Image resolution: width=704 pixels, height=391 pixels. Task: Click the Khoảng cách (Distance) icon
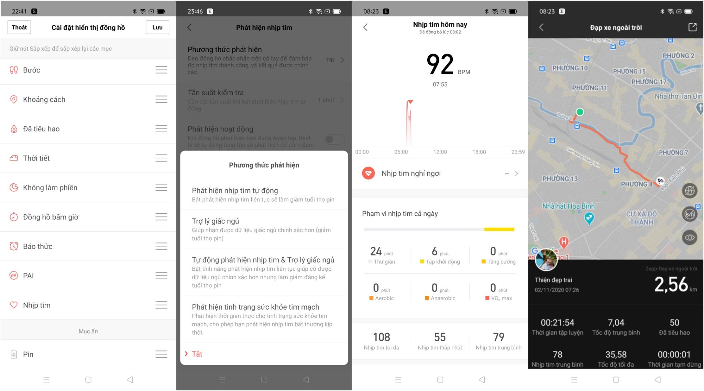pyautogui.click(x=13, y=99)
